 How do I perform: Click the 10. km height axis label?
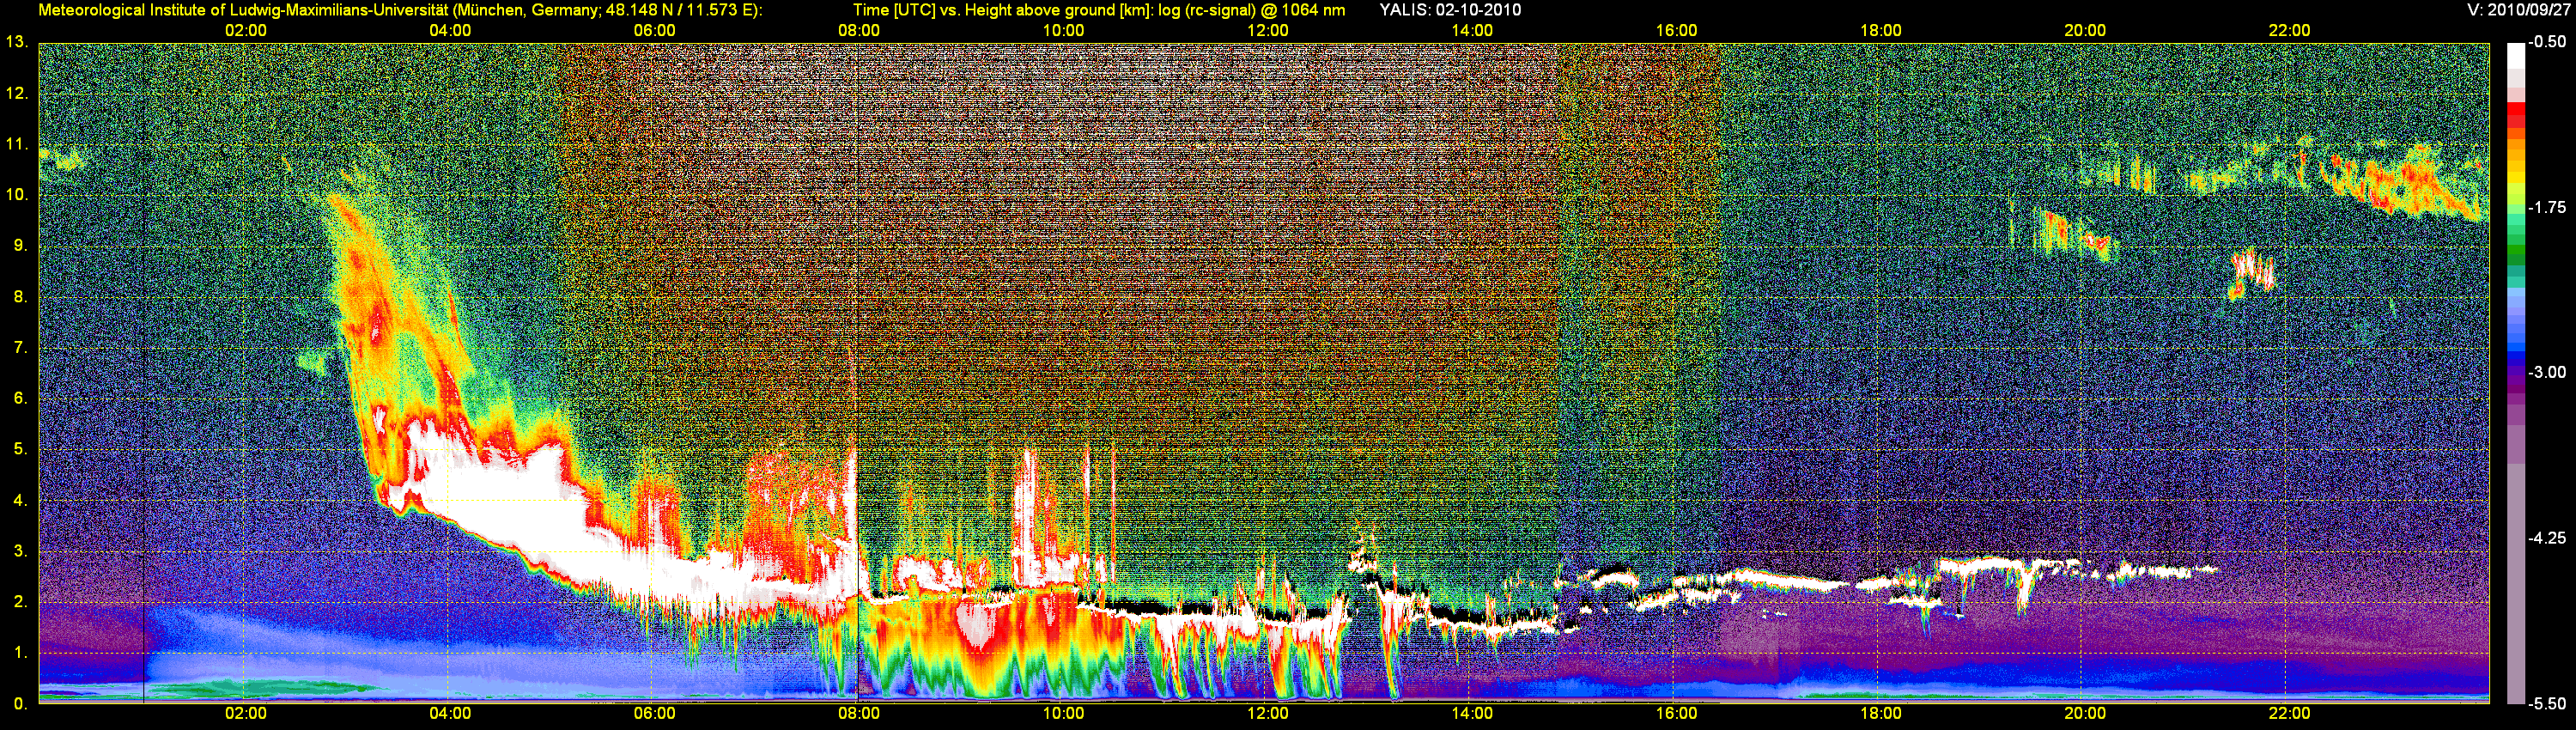(x=16, y=195)
